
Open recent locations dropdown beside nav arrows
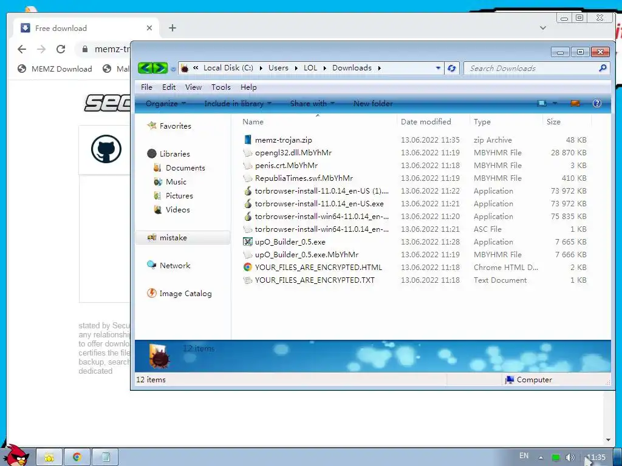(x=173, y=69)
